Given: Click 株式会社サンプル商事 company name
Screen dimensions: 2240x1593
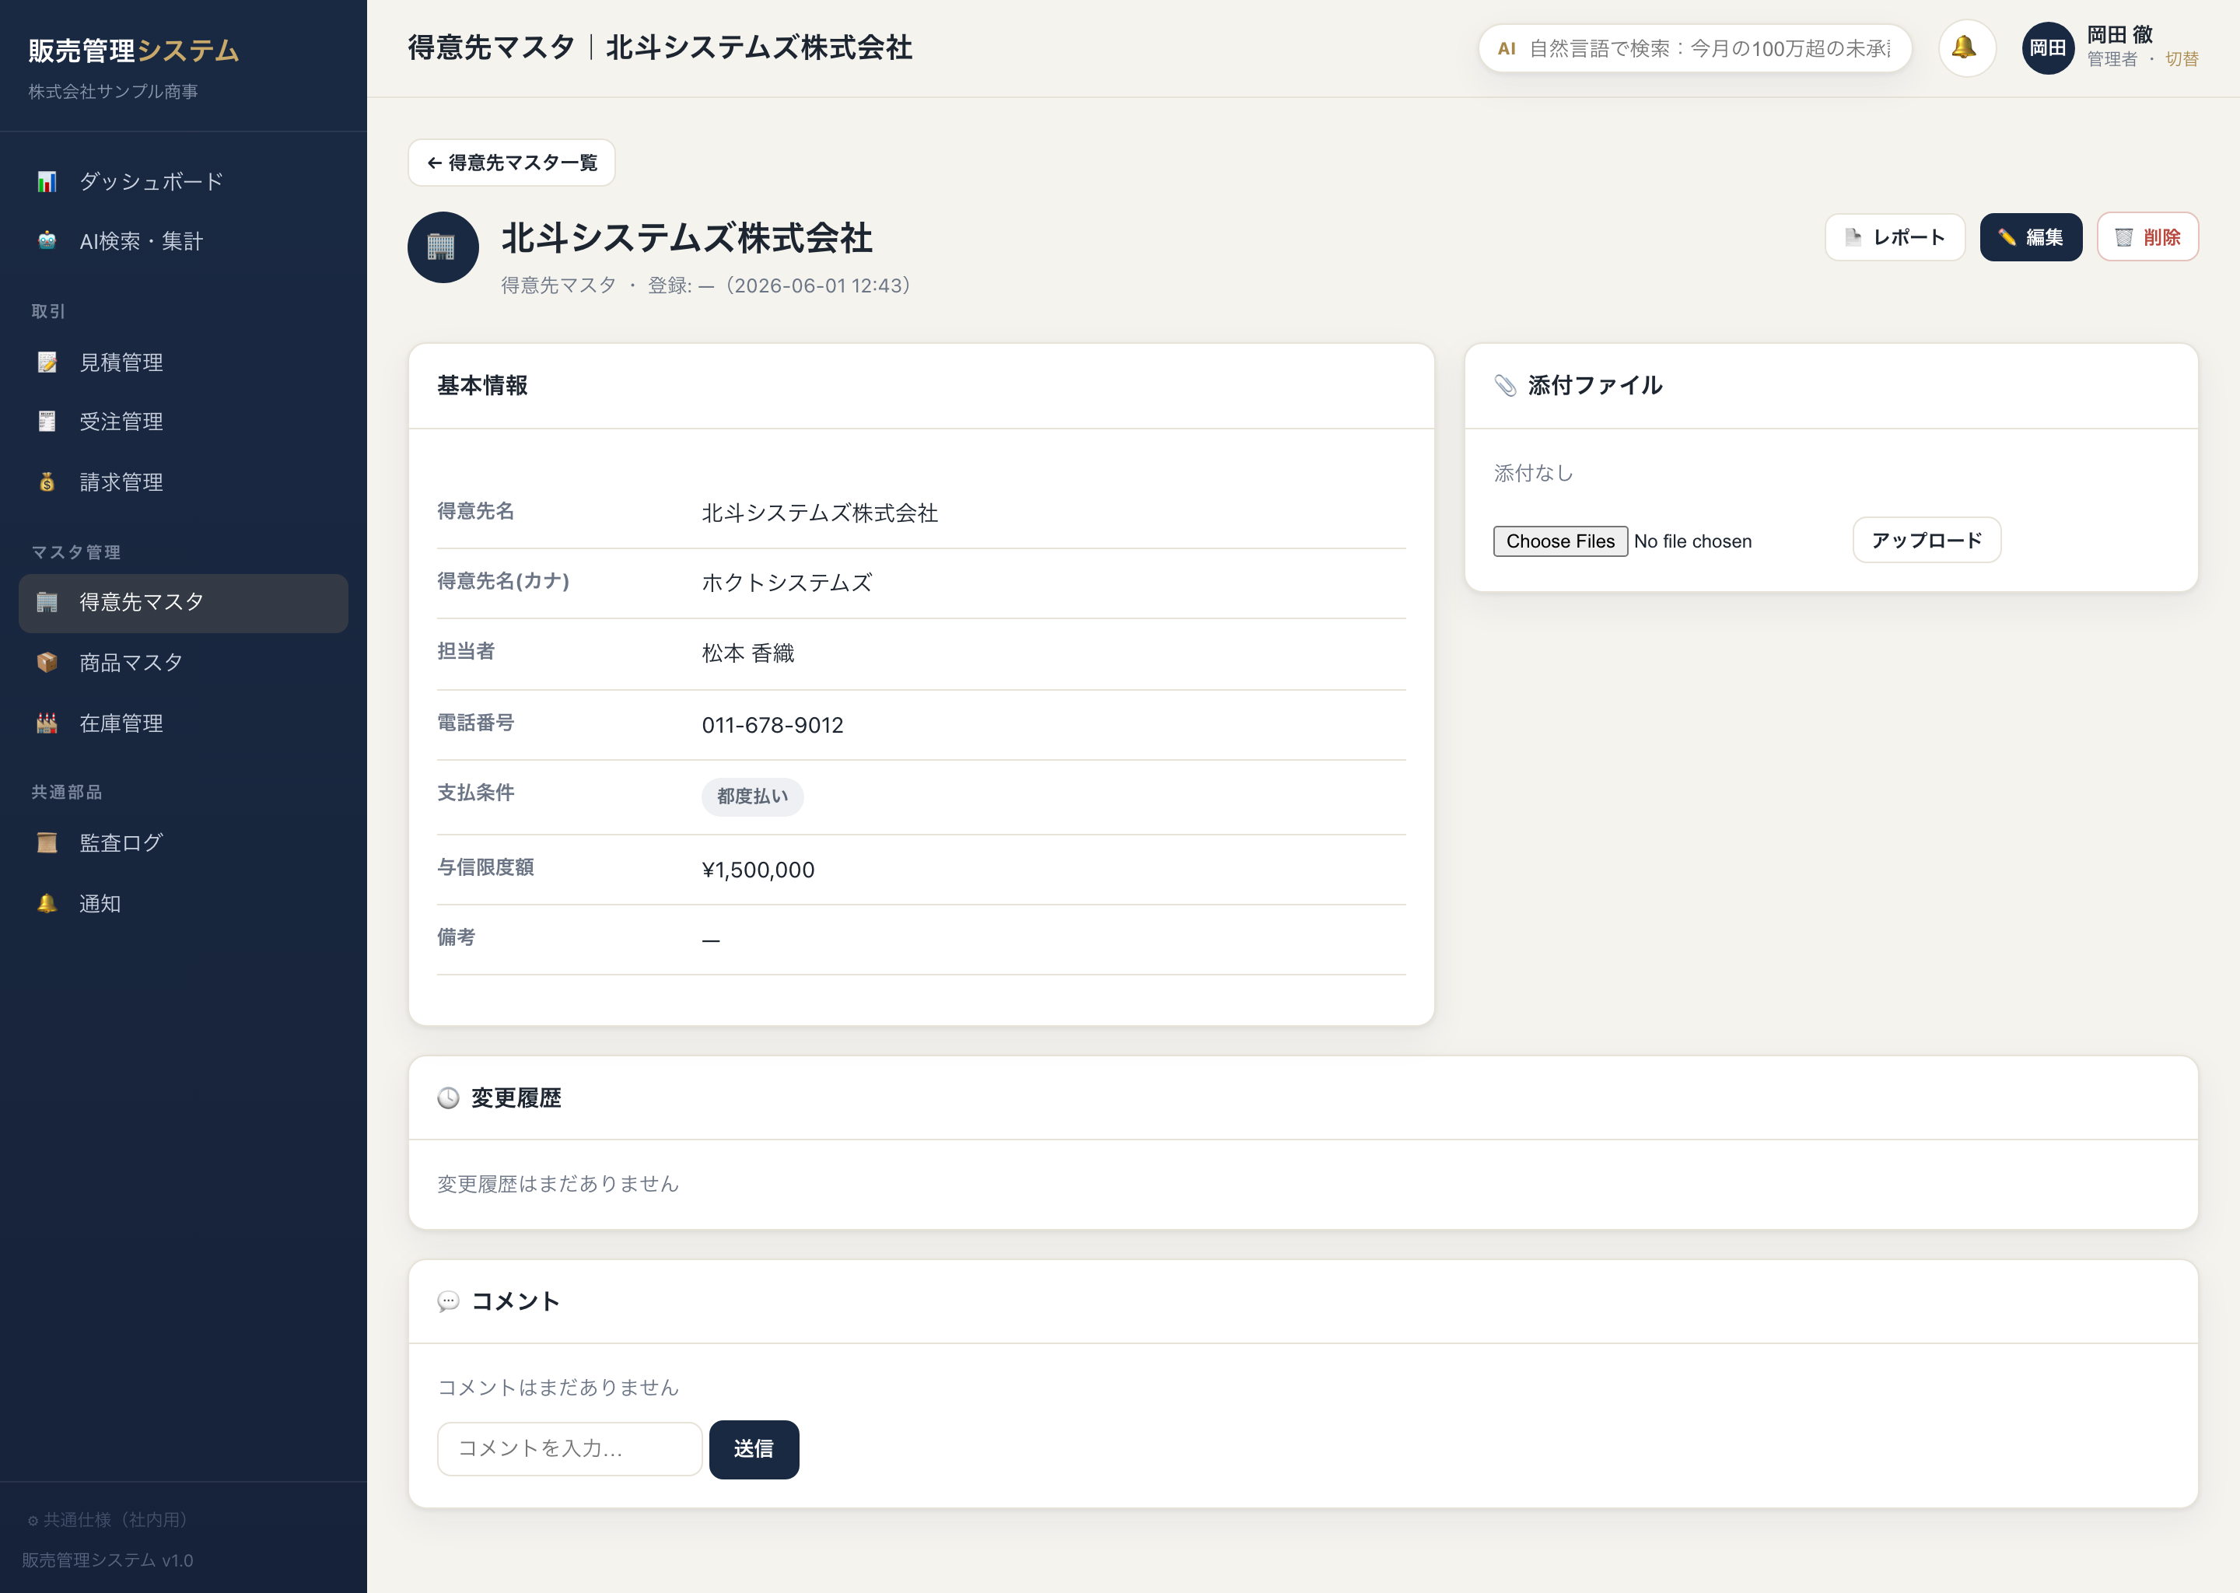Looking at the screenshot, I should click(113, 91).
